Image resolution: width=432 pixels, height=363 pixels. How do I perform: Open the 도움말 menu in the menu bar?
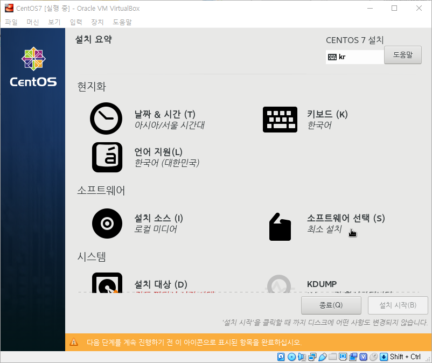(122, 22)
